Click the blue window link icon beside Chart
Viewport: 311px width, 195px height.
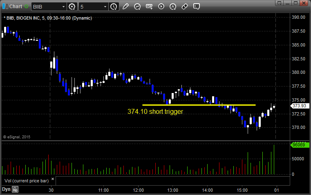coord(5,7)
